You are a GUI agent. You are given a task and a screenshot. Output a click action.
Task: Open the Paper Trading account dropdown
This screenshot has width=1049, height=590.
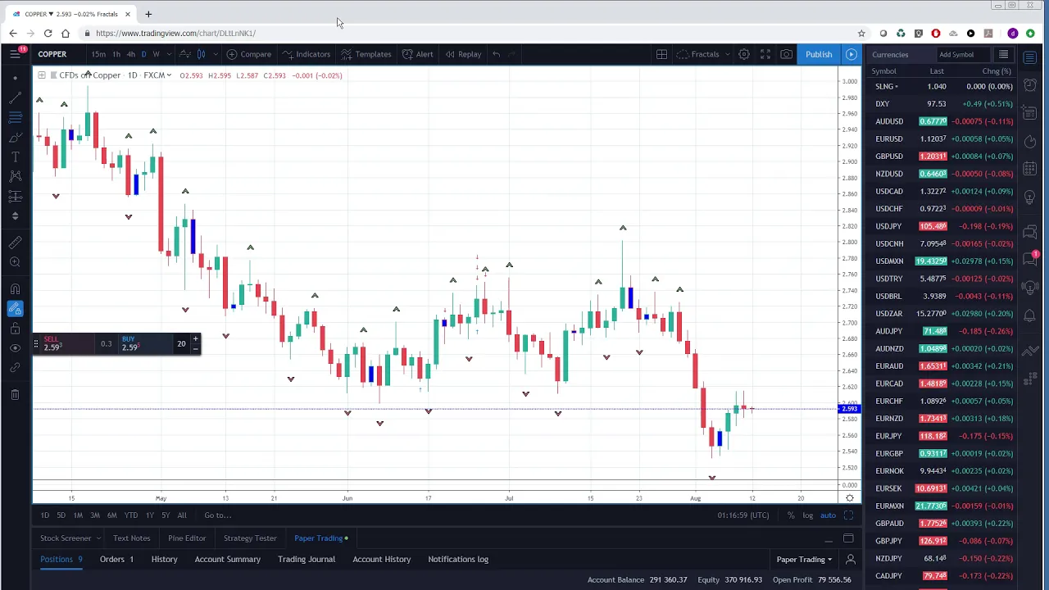(805, 560)
